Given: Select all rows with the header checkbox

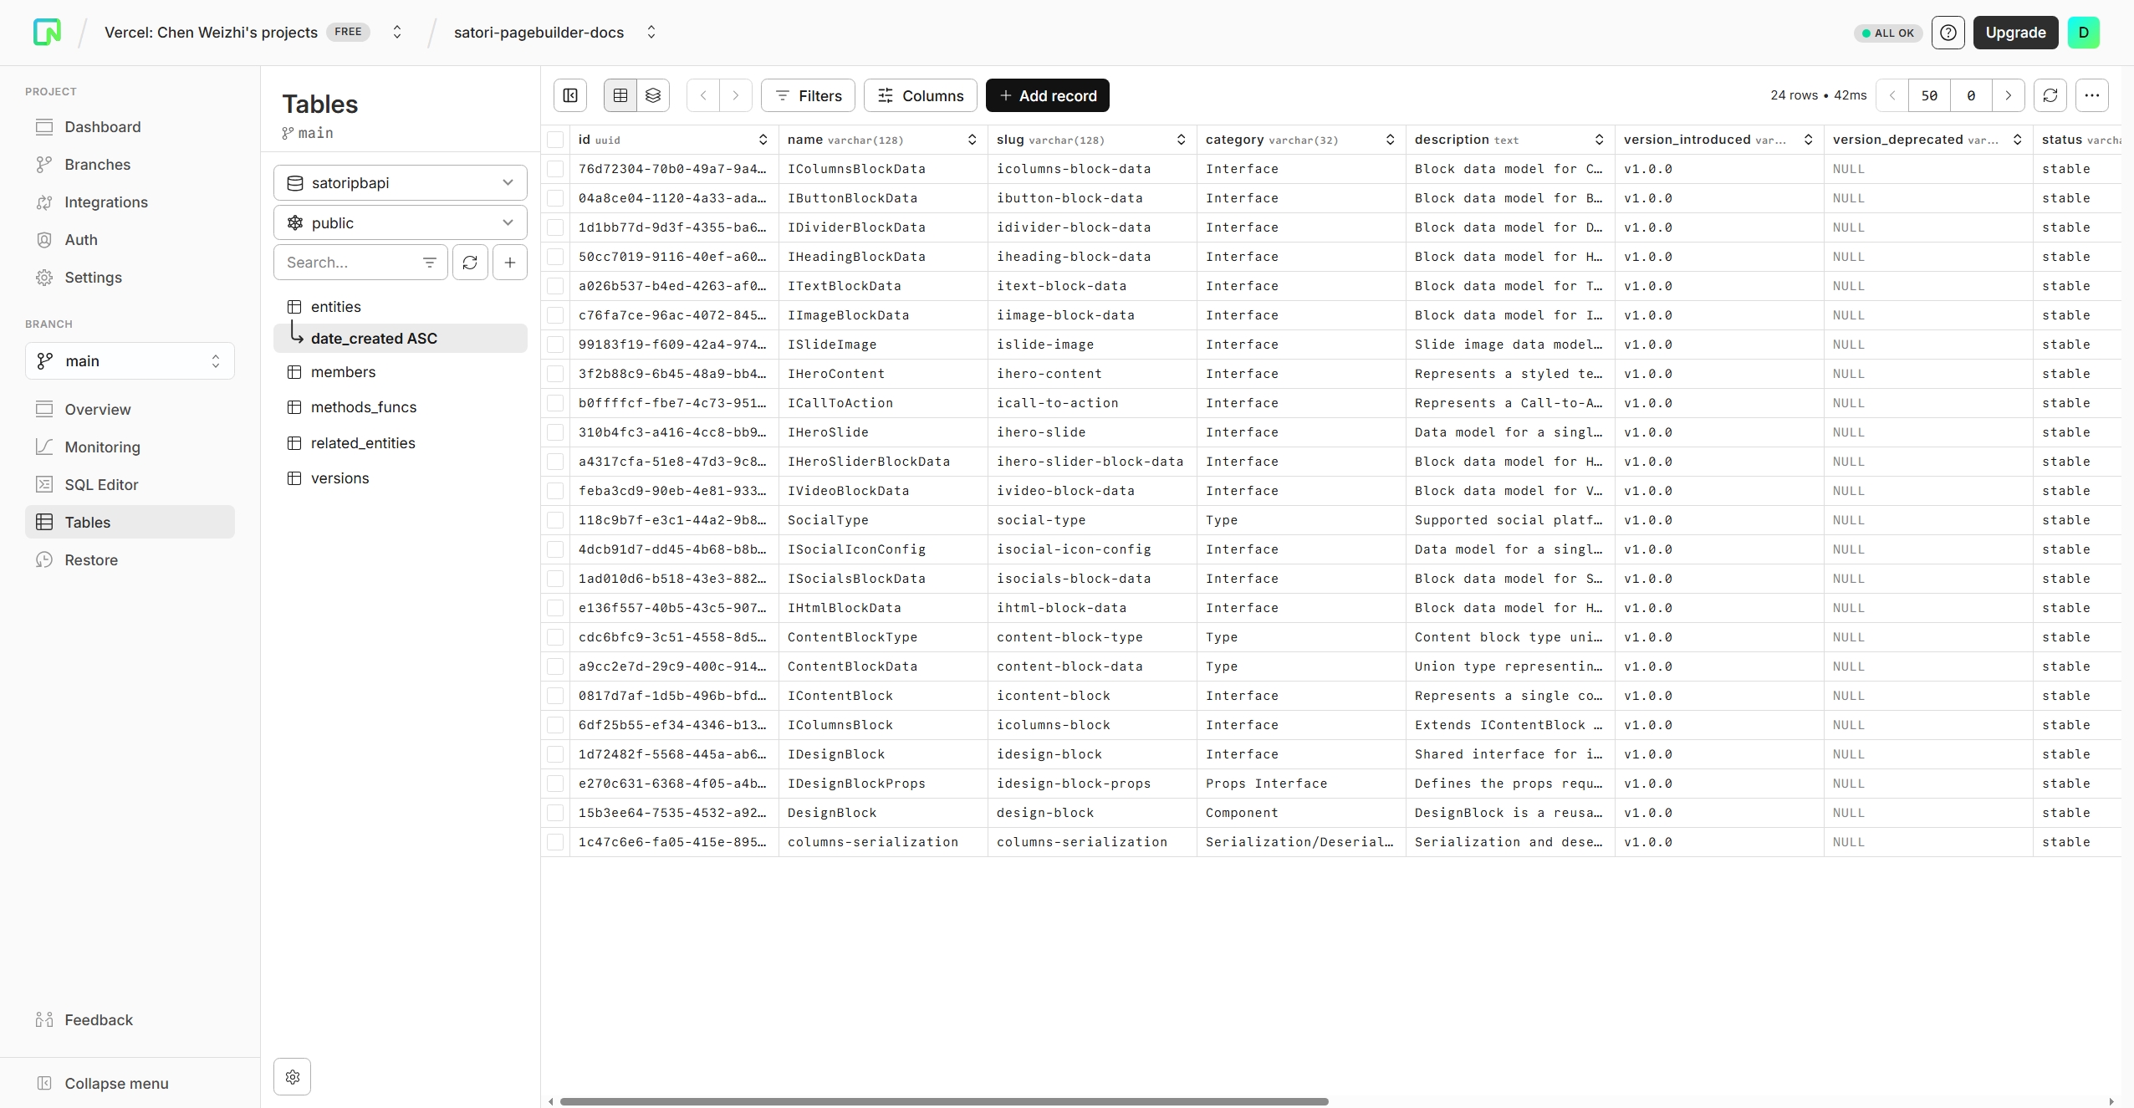Looking at the screenshot, I should pyautogui.click(x=555, y=139).
